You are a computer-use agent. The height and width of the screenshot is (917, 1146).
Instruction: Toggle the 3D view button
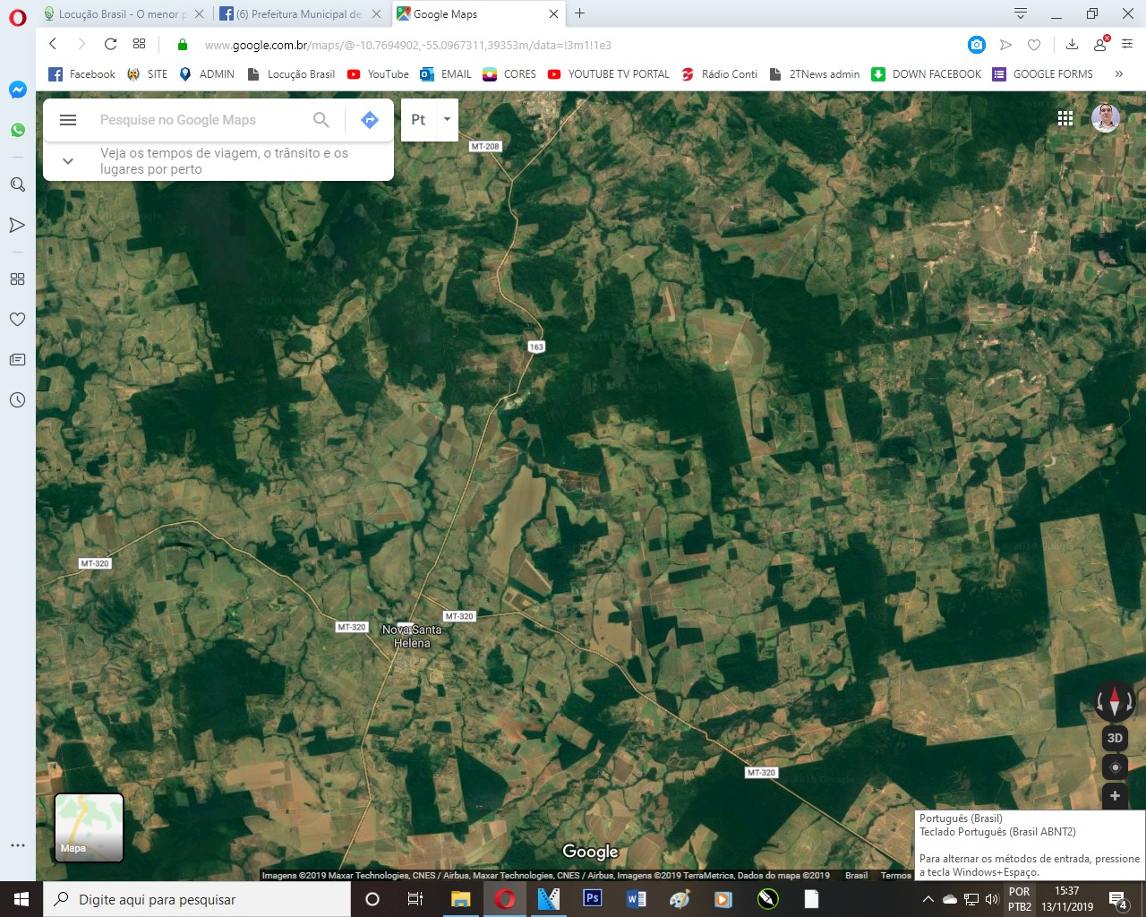tap(1115, 738)
